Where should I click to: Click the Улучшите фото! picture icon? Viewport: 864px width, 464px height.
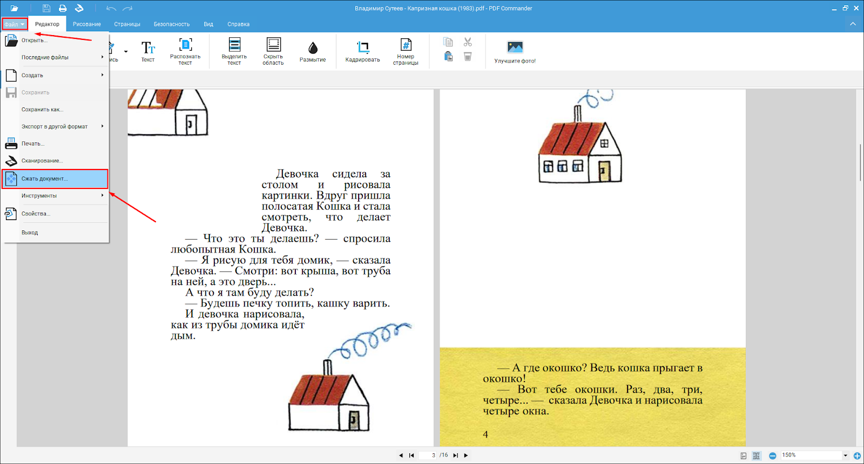515,47
